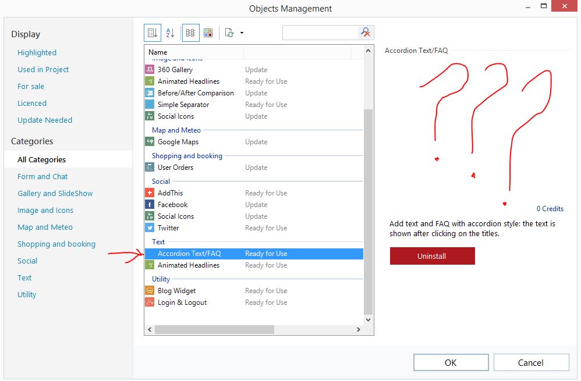Select the Google Maps object icon
Image resolution: width=581 pixels, height=381 pixels.
150,141
